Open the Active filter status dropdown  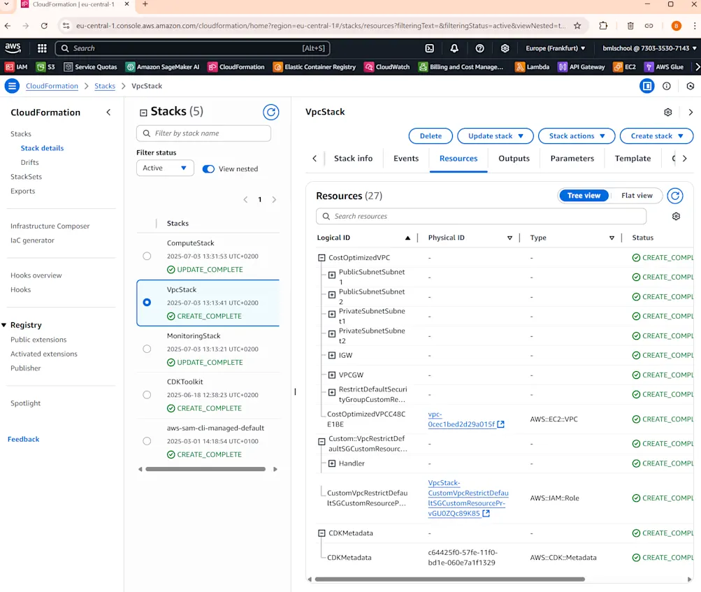164,168
